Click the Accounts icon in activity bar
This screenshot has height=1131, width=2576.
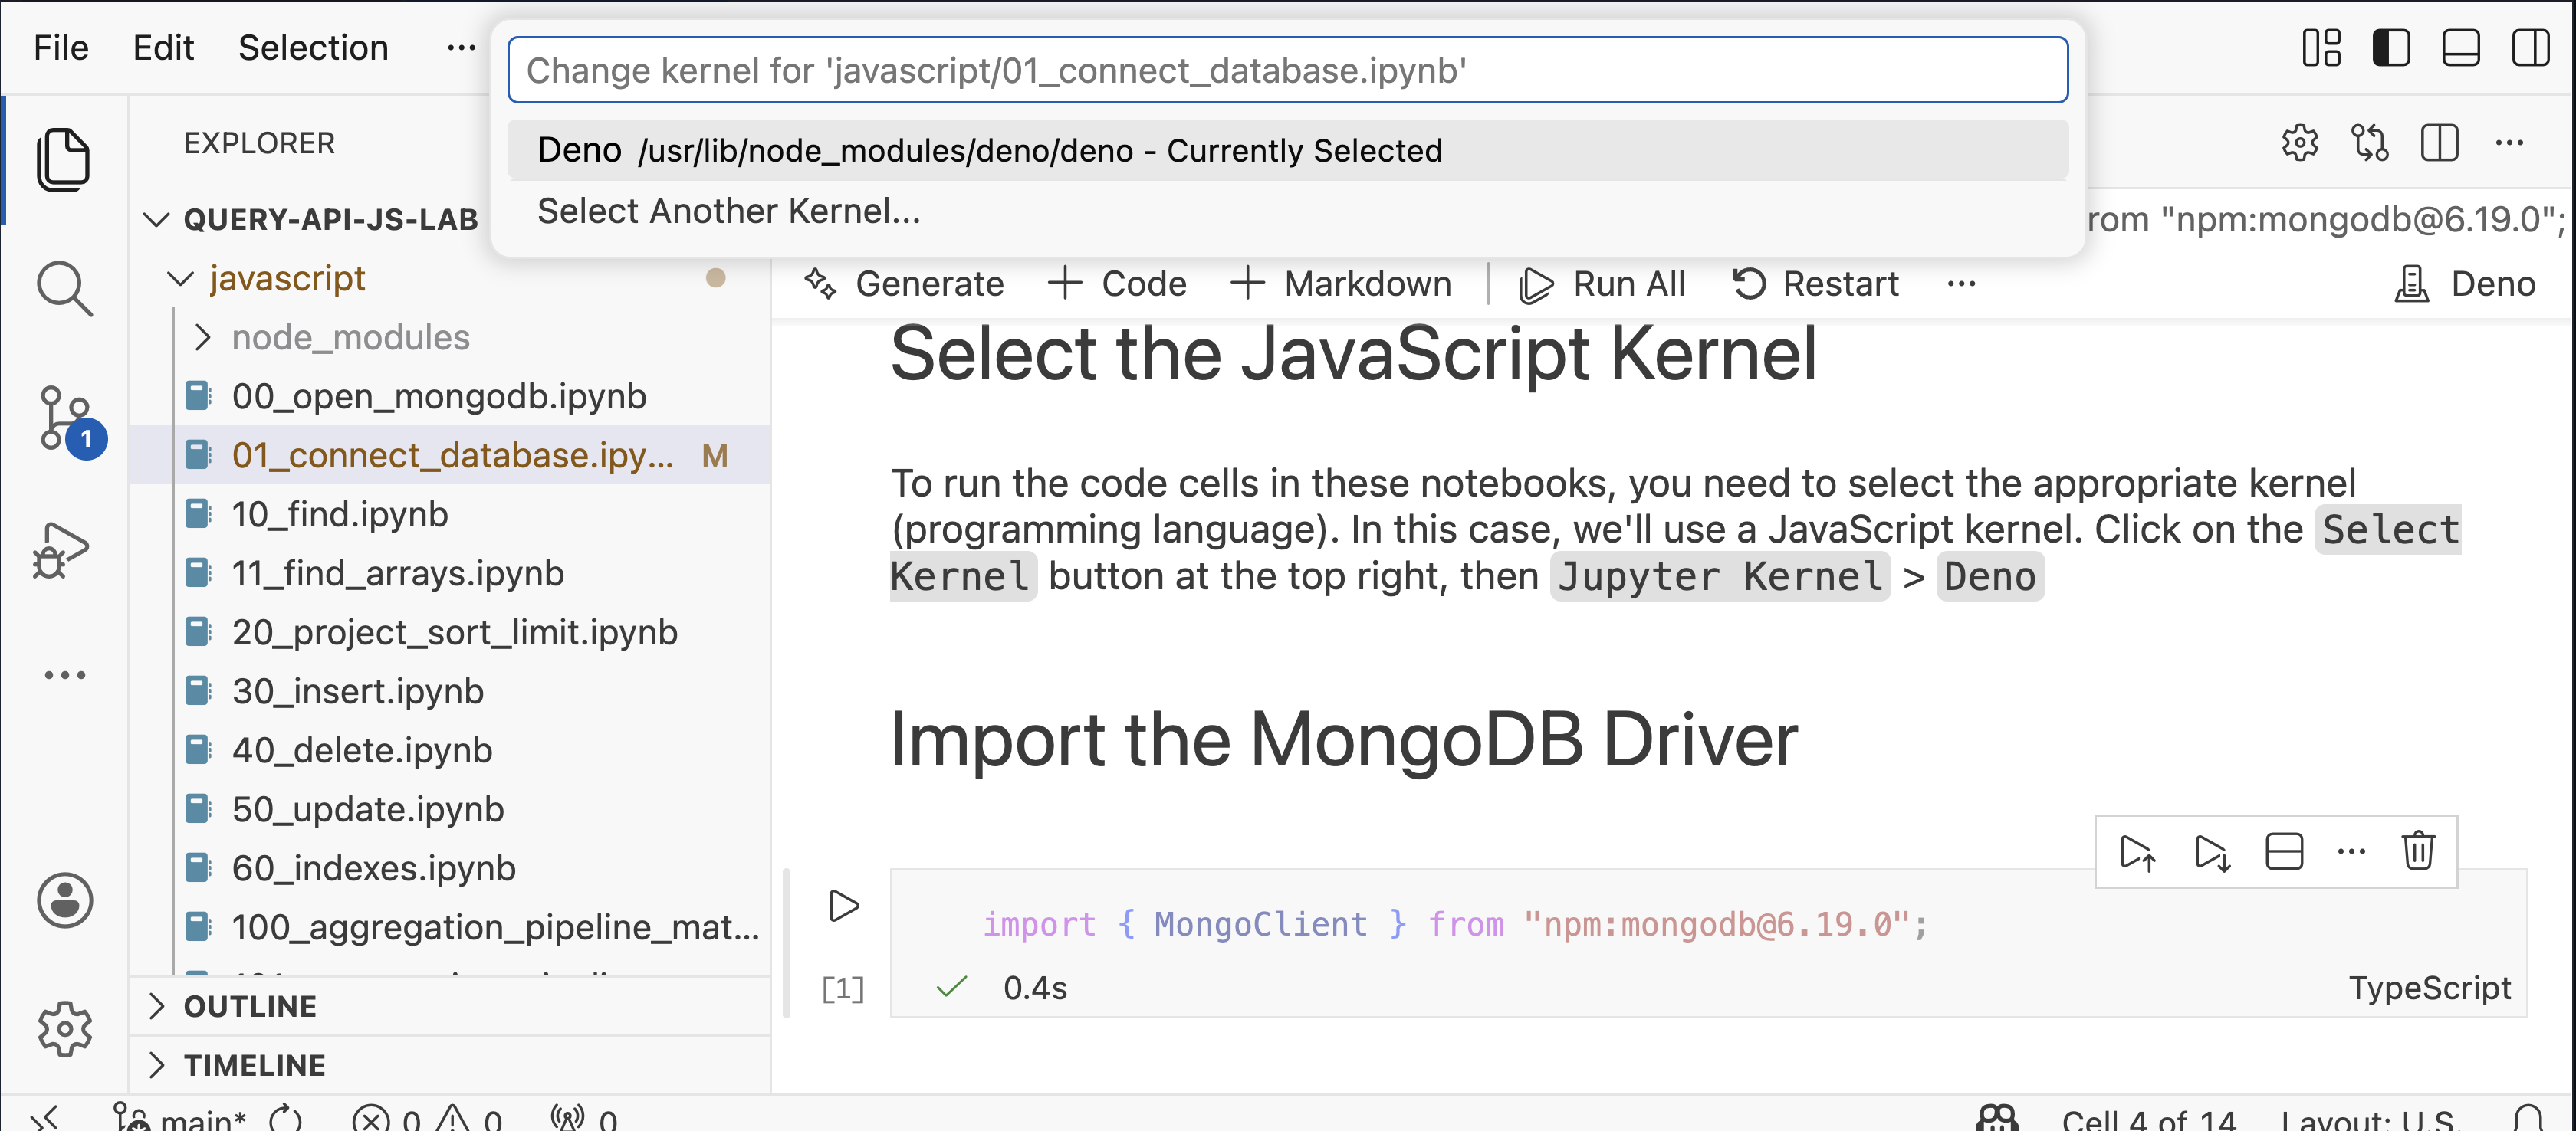(64, 900)
